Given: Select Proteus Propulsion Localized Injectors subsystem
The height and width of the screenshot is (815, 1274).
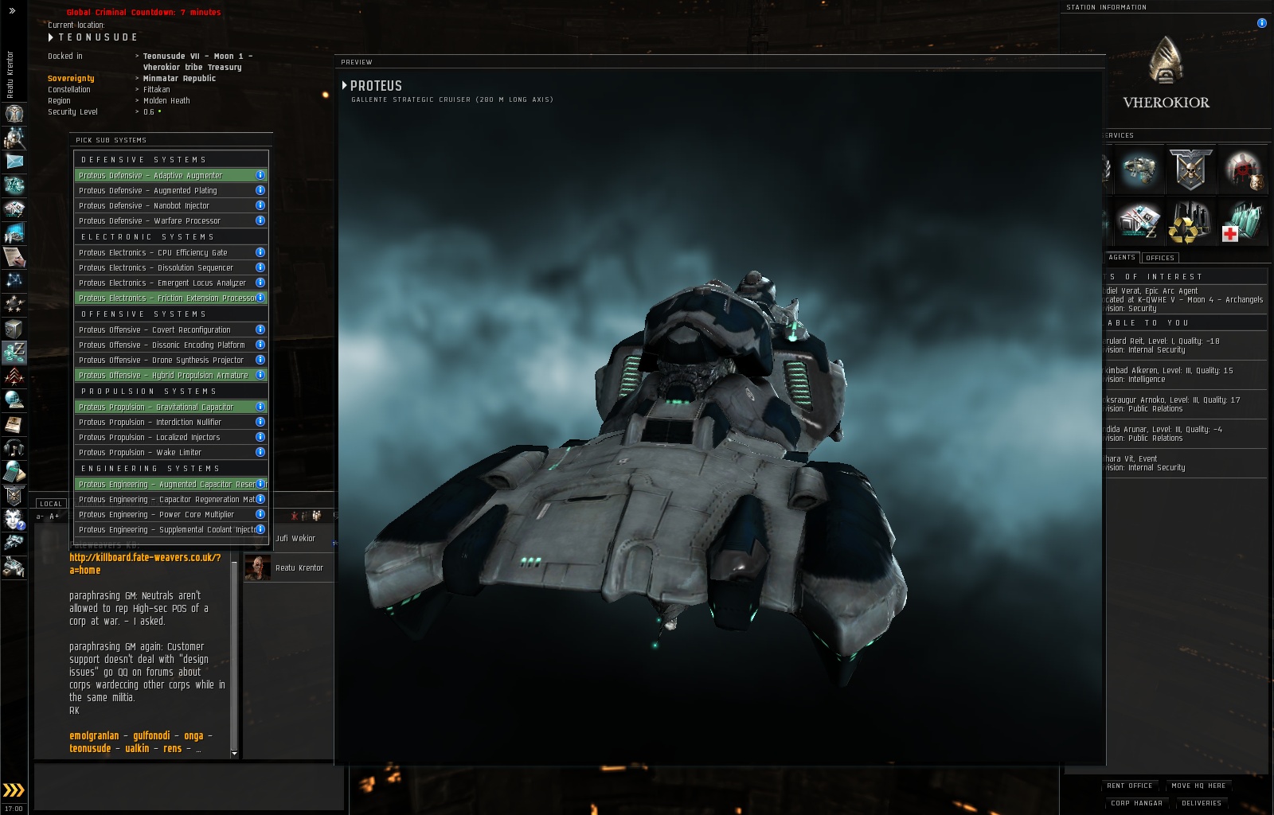Looking at the screenshot, I should click(x=171, y=437).
